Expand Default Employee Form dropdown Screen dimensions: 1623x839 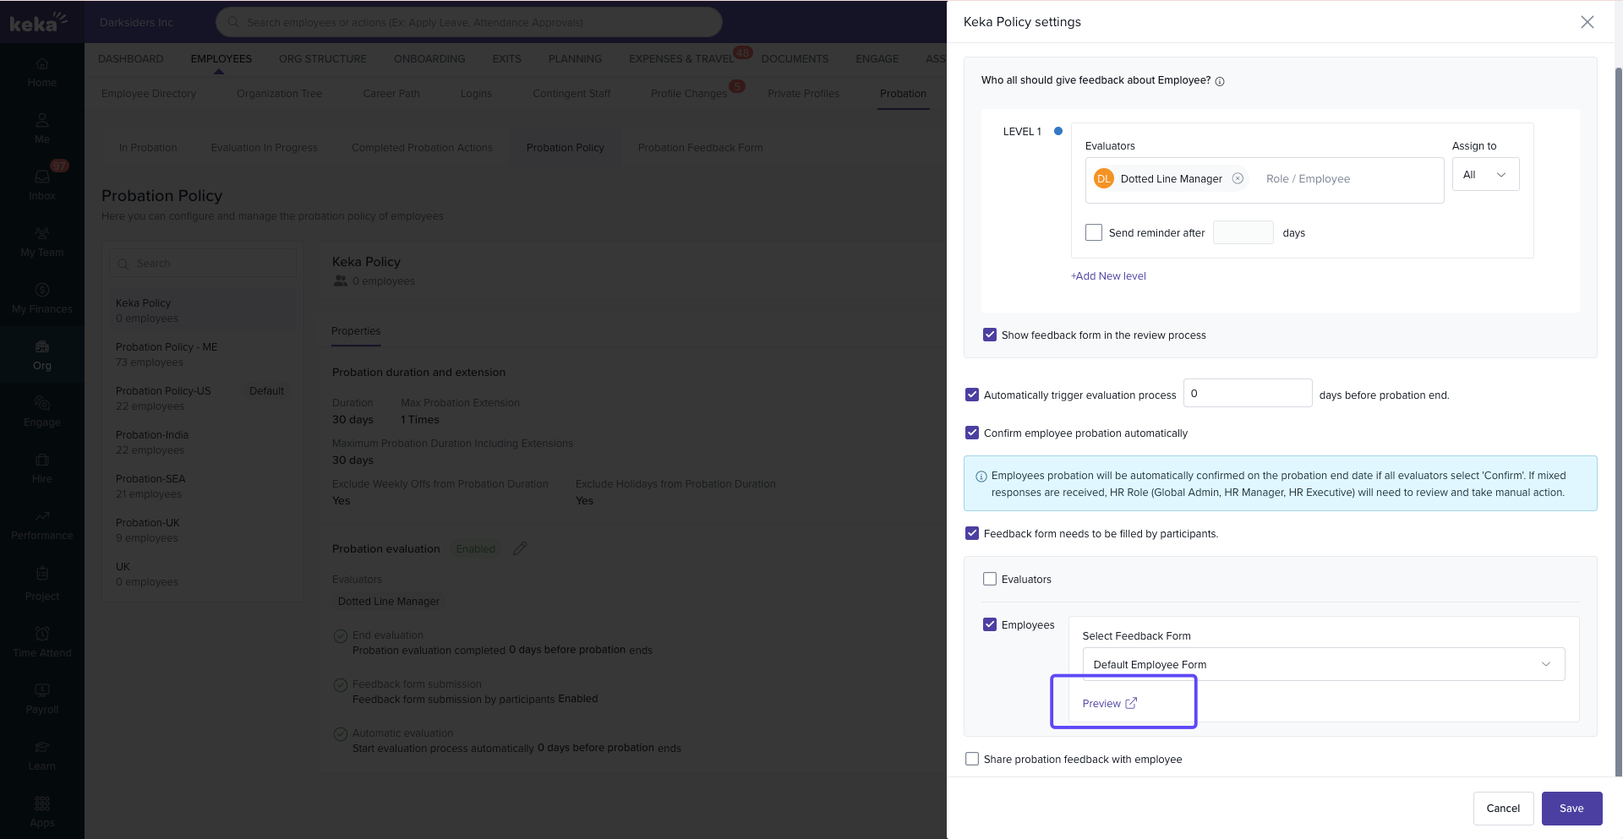[1323, 664]
